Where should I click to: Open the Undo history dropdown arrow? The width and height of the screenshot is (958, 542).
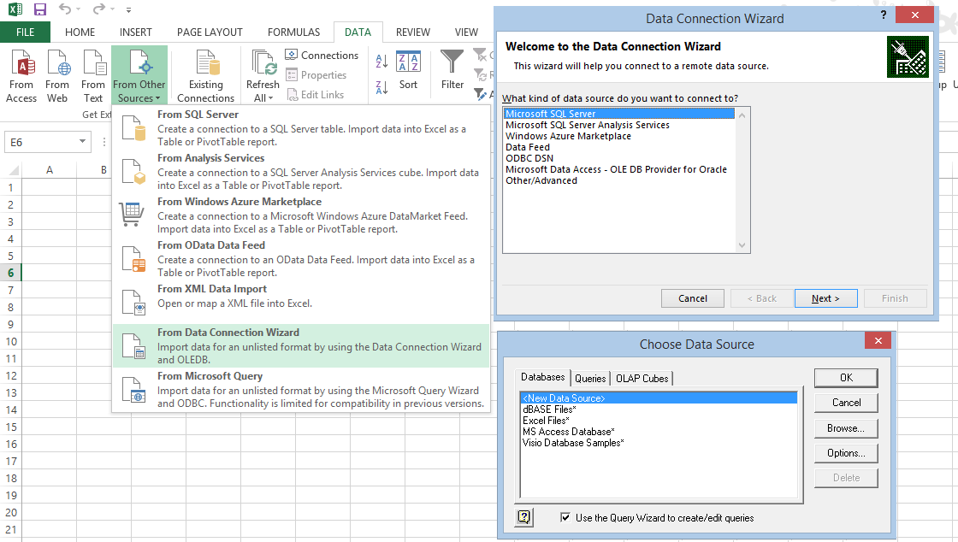click(78, 9)
